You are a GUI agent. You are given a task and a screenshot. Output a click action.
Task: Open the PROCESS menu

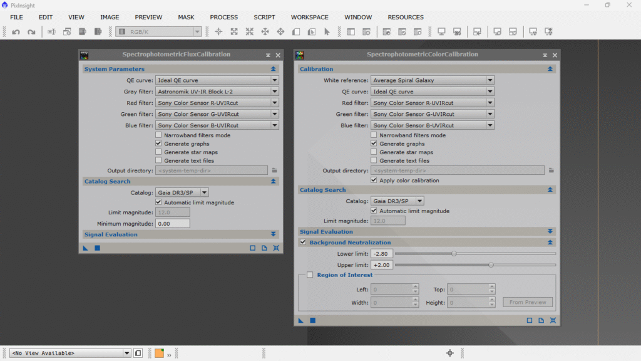coord(224,17)
